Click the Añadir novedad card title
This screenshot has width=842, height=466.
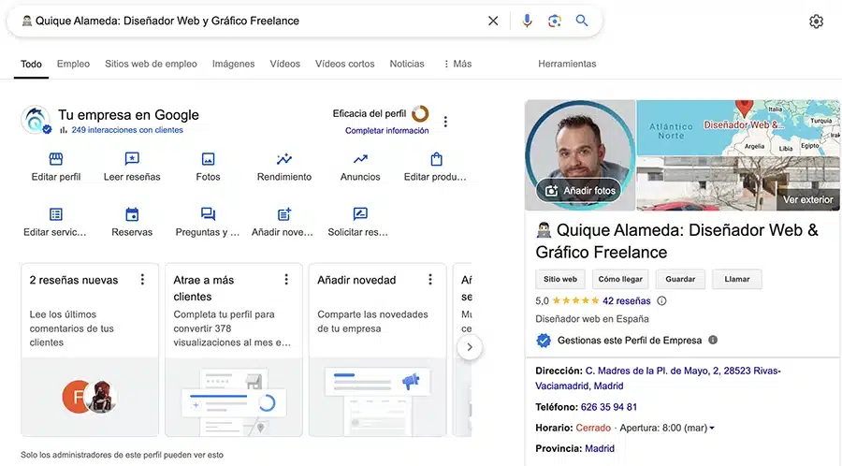tap(356, 280)
